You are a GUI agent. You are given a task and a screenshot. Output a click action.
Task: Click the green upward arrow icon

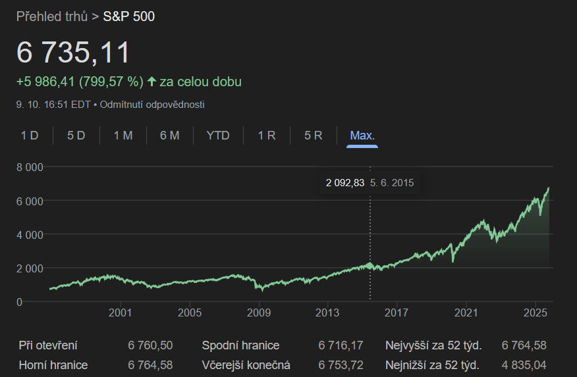click(x=151, y=82)
